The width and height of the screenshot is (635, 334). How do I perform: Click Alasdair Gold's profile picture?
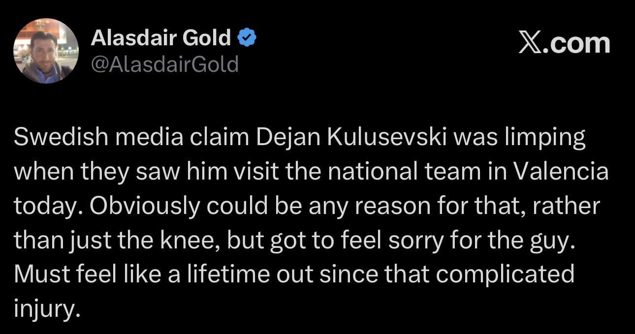pos(46,51)
